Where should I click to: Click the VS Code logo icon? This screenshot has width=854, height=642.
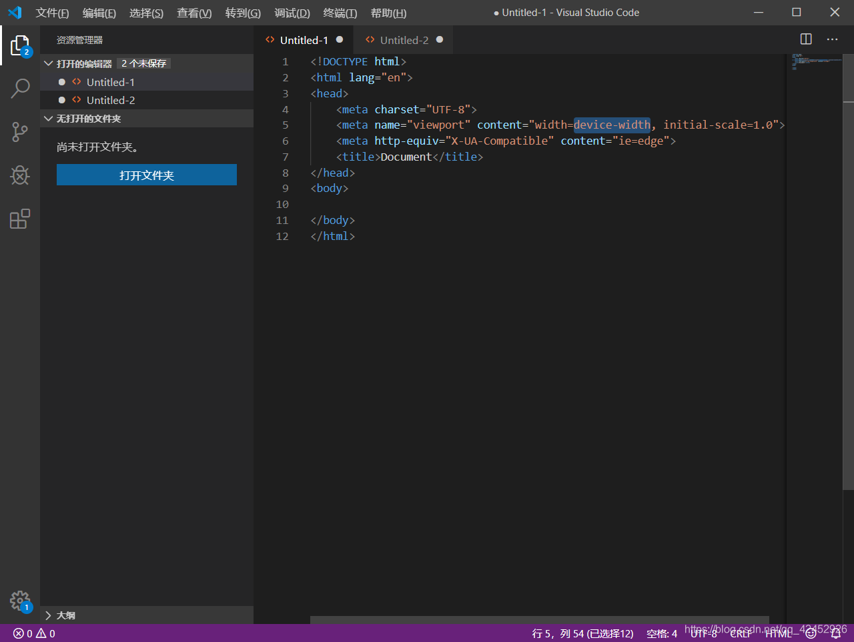tap(15, 13)
